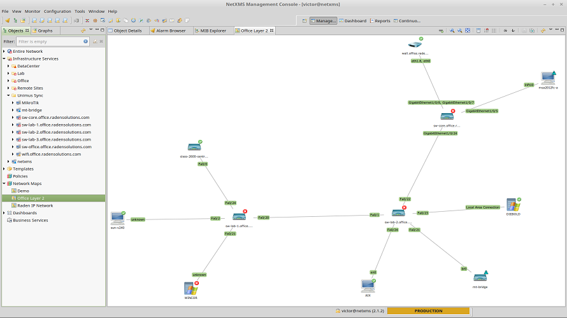Open the Reports perspective

[379, 21]
